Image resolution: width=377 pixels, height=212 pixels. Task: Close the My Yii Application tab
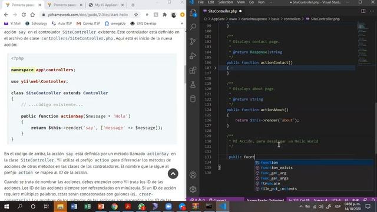pos(123,5)
